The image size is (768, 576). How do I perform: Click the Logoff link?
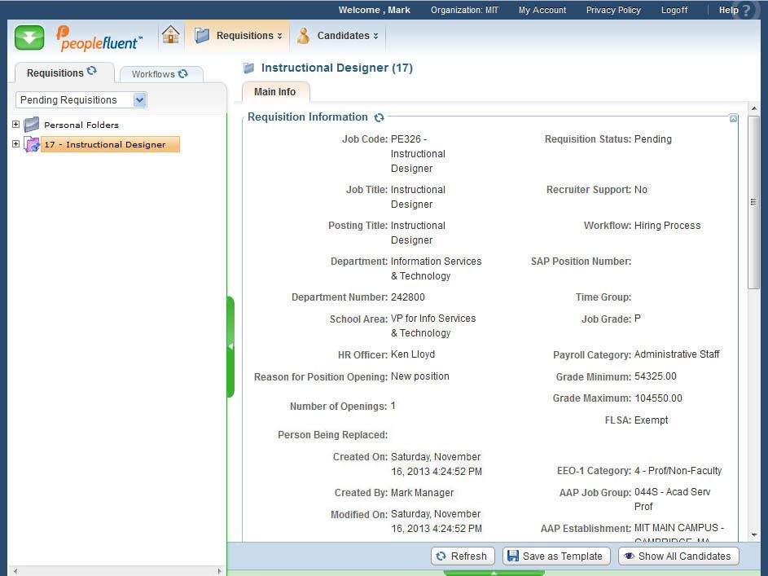(674, 10)
